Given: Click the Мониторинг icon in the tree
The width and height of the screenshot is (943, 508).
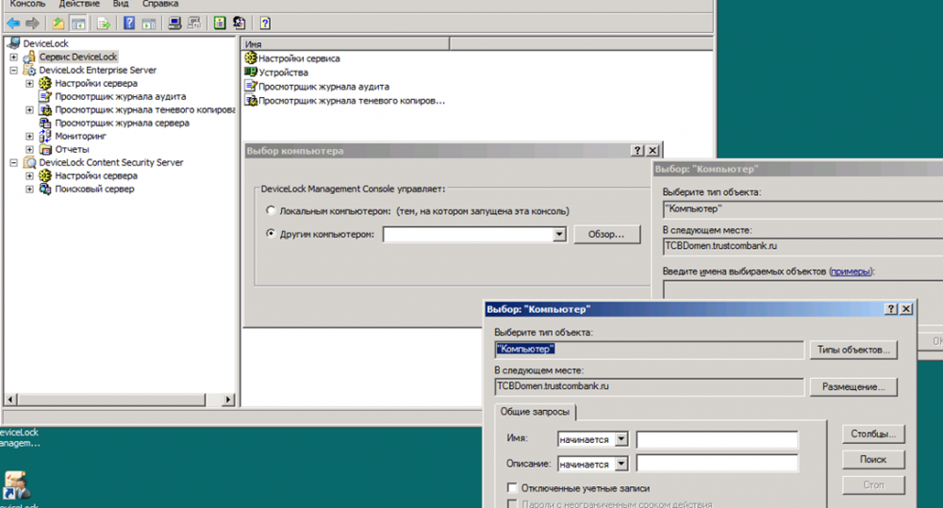Looking at the screenshot, I should [45, 137].
